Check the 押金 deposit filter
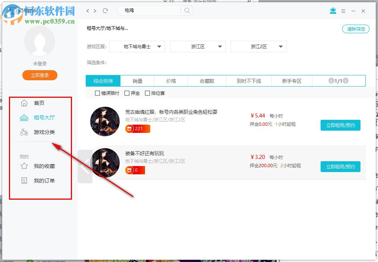Image resolution: width=378 pixels, height=262 pixels. tap(127, 93)
